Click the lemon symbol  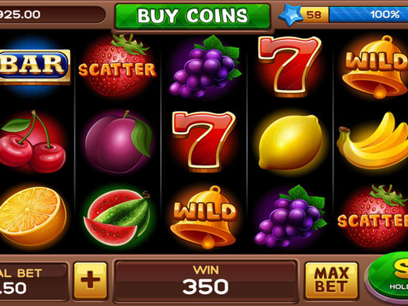click(290, 142)
